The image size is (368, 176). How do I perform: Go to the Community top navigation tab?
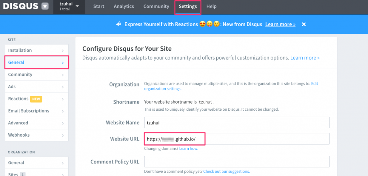(x=156, y=6)
